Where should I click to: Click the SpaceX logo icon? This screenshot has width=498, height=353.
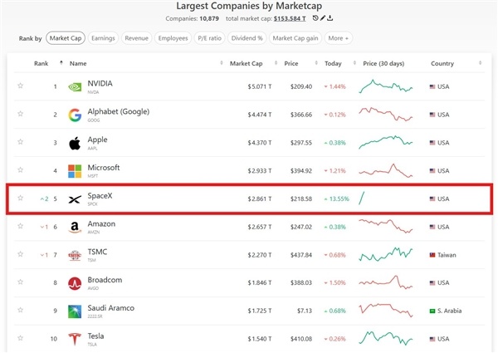coord(75,199)
